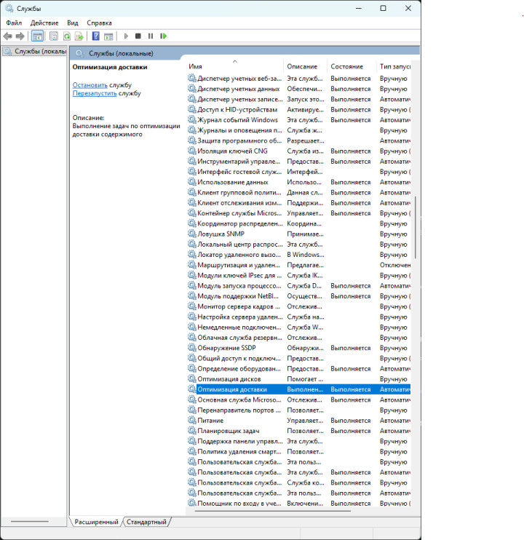Click the Export List toolbar icon
Image resolution: width=524 pixels, height=540 pixels.
79,36
